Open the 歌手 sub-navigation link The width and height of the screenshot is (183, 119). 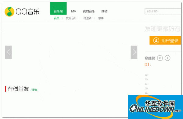pos(101,18)
